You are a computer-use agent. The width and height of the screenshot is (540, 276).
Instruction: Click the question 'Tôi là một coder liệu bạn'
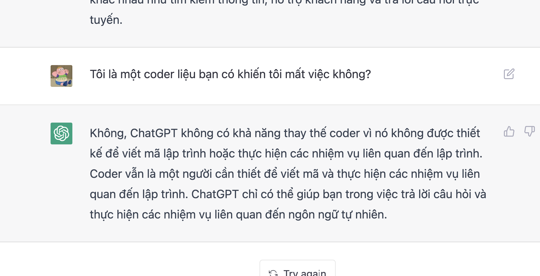click(x=230, y=74)
